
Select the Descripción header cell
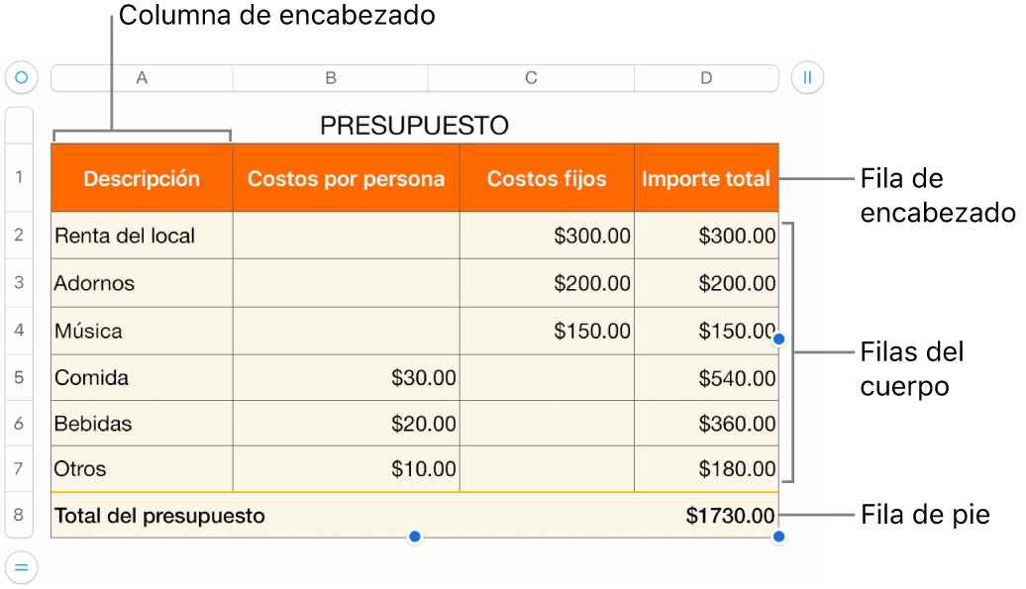coord(140,178)
